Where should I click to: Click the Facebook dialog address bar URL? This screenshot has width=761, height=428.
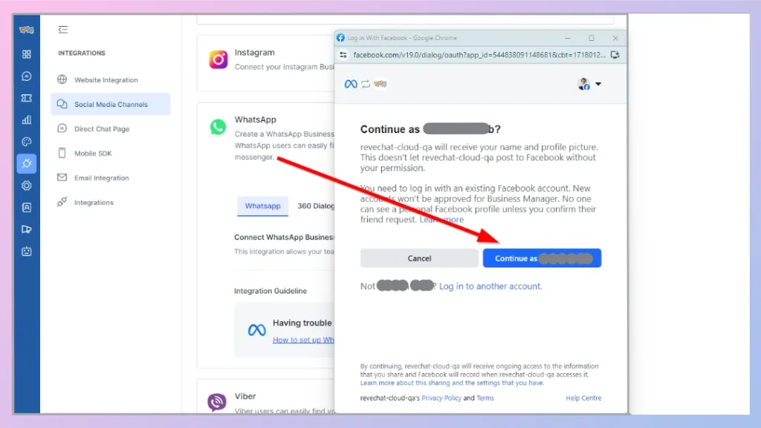click(479, 55)
